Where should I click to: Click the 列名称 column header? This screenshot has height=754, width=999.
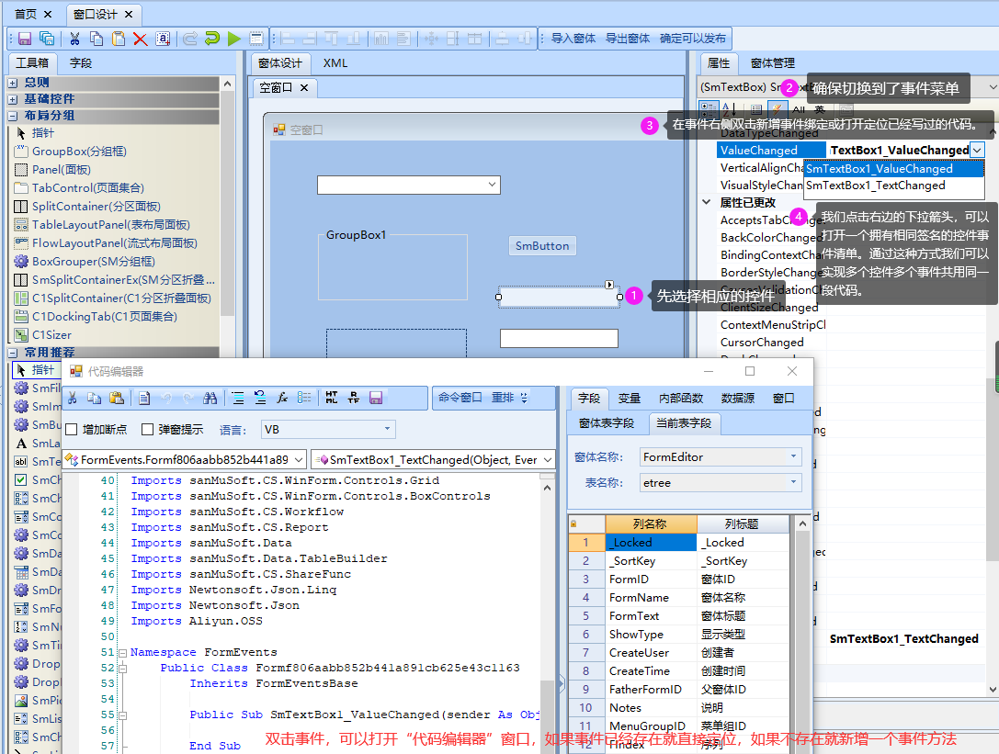650,524
